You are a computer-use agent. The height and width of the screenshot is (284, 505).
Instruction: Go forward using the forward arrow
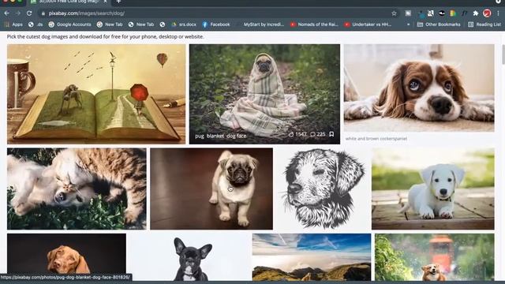[17, 13]
